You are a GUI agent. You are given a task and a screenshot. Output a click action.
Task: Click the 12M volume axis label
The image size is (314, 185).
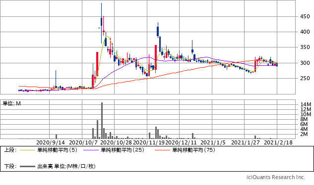pos(306,109)
